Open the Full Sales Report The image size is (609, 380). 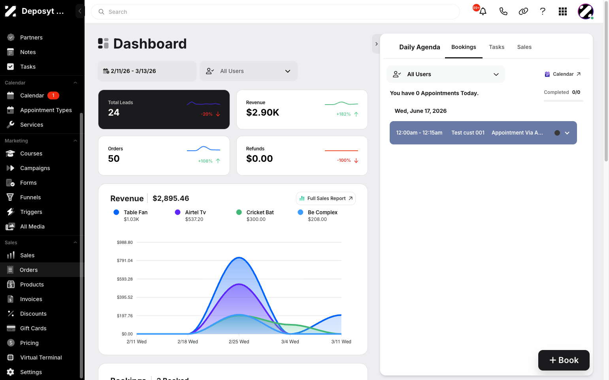coord(326,198)
